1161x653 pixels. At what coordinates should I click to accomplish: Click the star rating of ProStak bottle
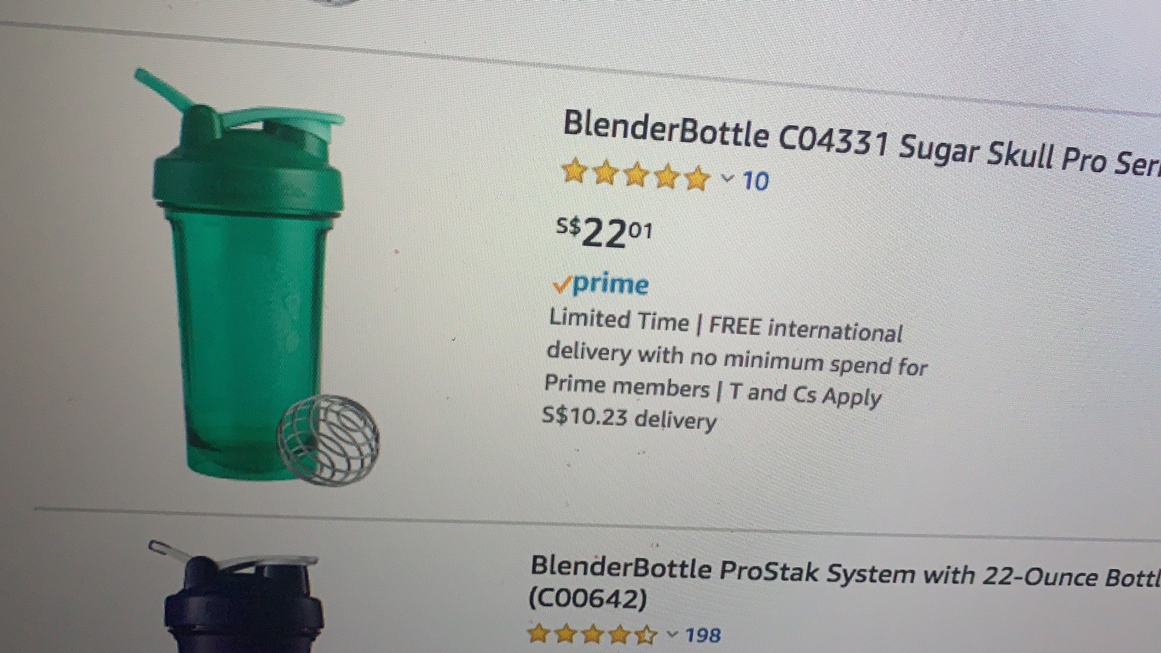tap(592, 634)
